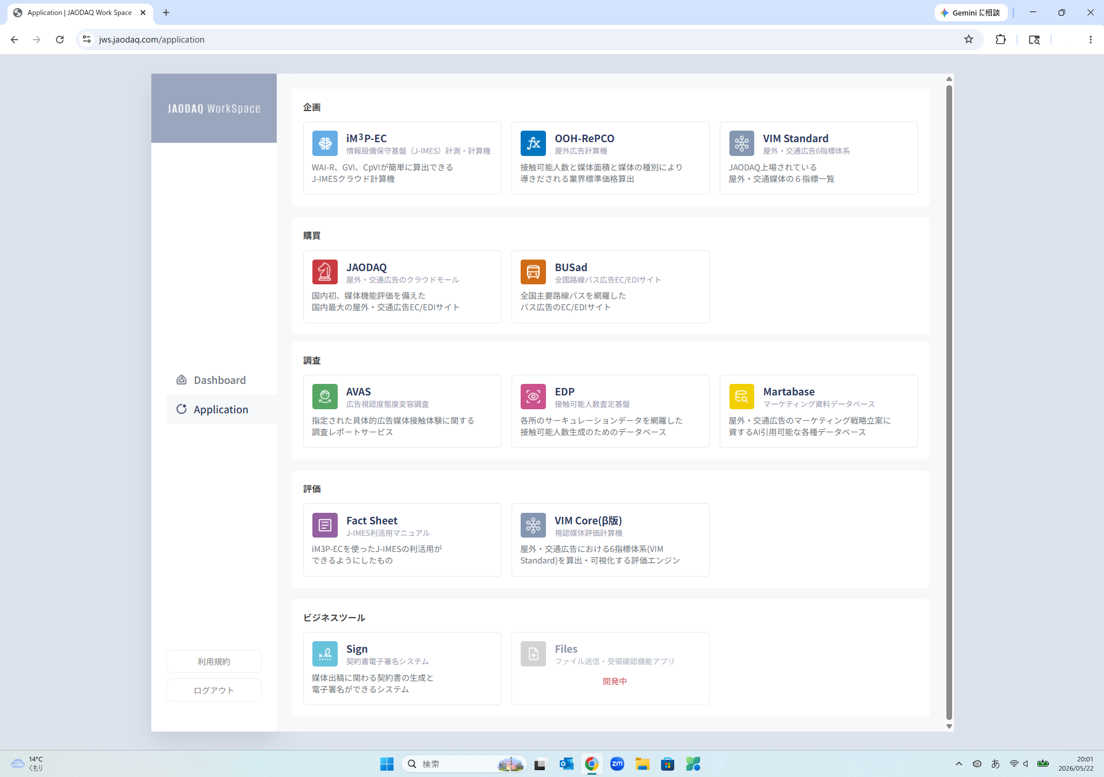Open the Sign title link
This screenshot has width=1104, height=777.
pyautogui.click(x=357, y=649)
